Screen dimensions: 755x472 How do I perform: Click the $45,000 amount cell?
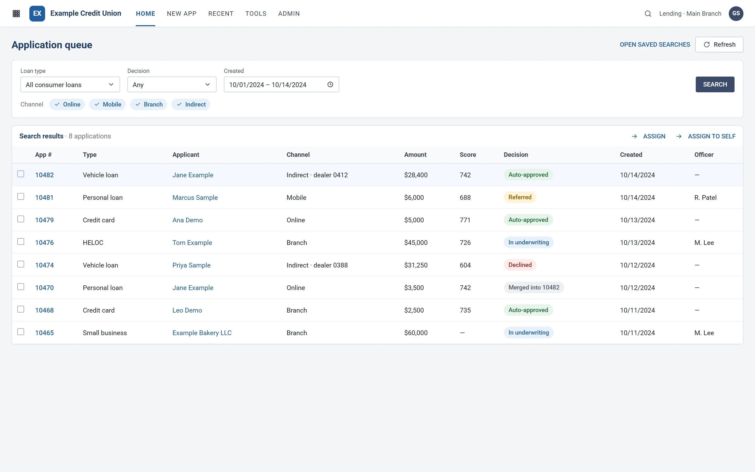pyautogui.click(x=416, y=243)
